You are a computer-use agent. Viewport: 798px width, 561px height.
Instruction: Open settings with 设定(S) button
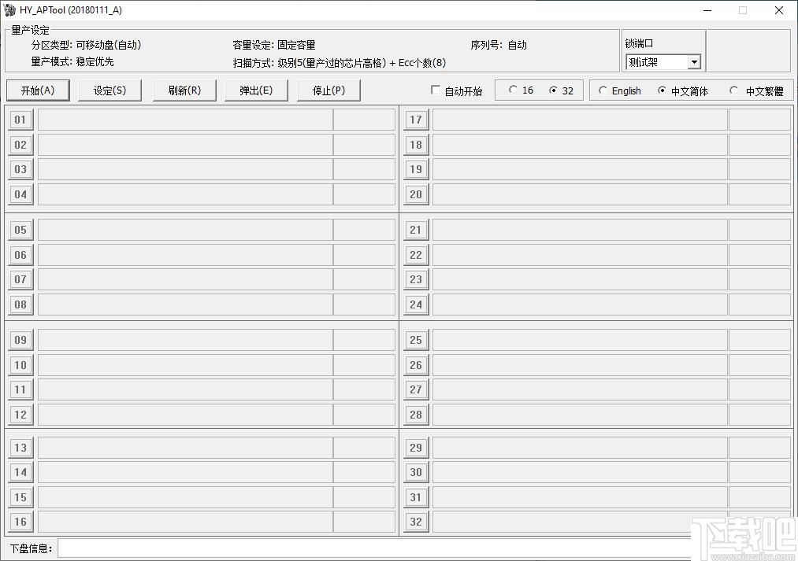(110, 90)
